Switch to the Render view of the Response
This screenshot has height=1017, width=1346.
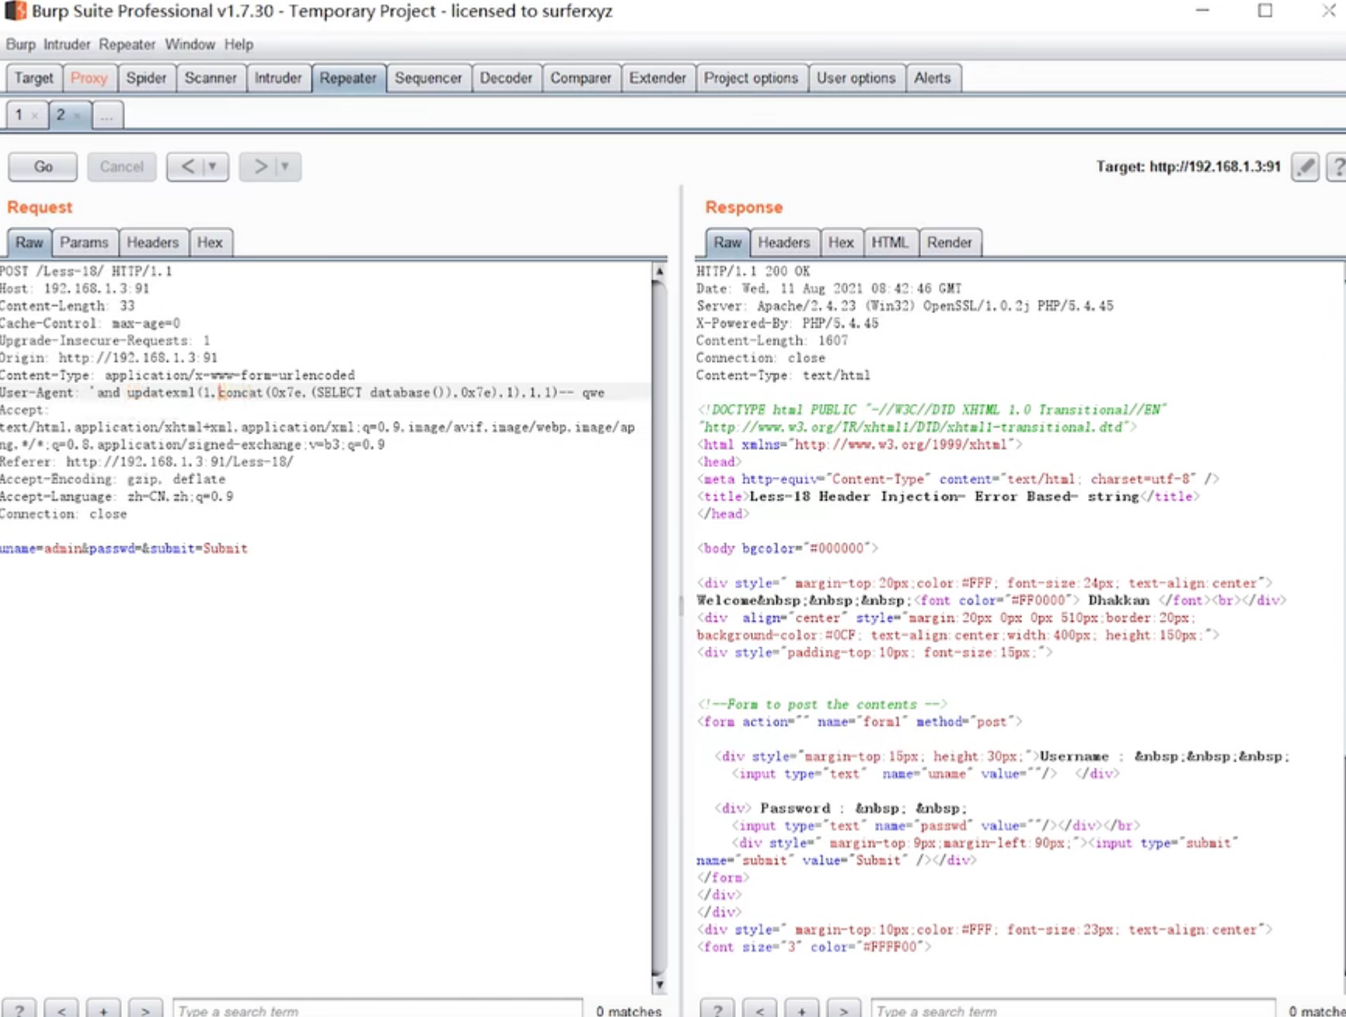pos(950,242)
